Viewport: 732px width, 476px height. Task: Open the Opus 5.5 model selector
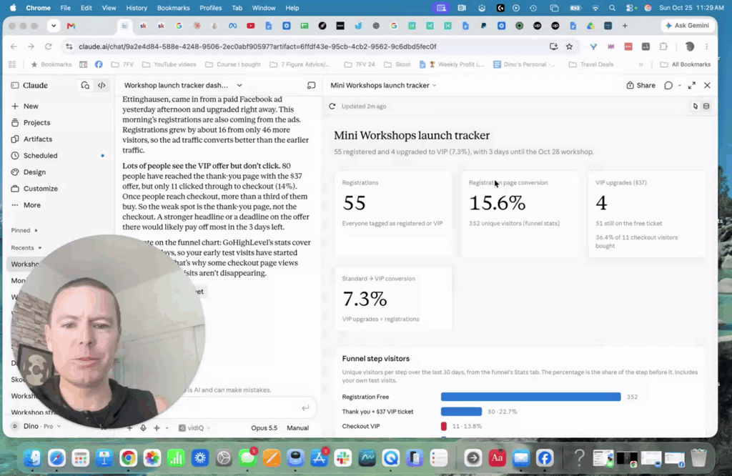(264, 428)
